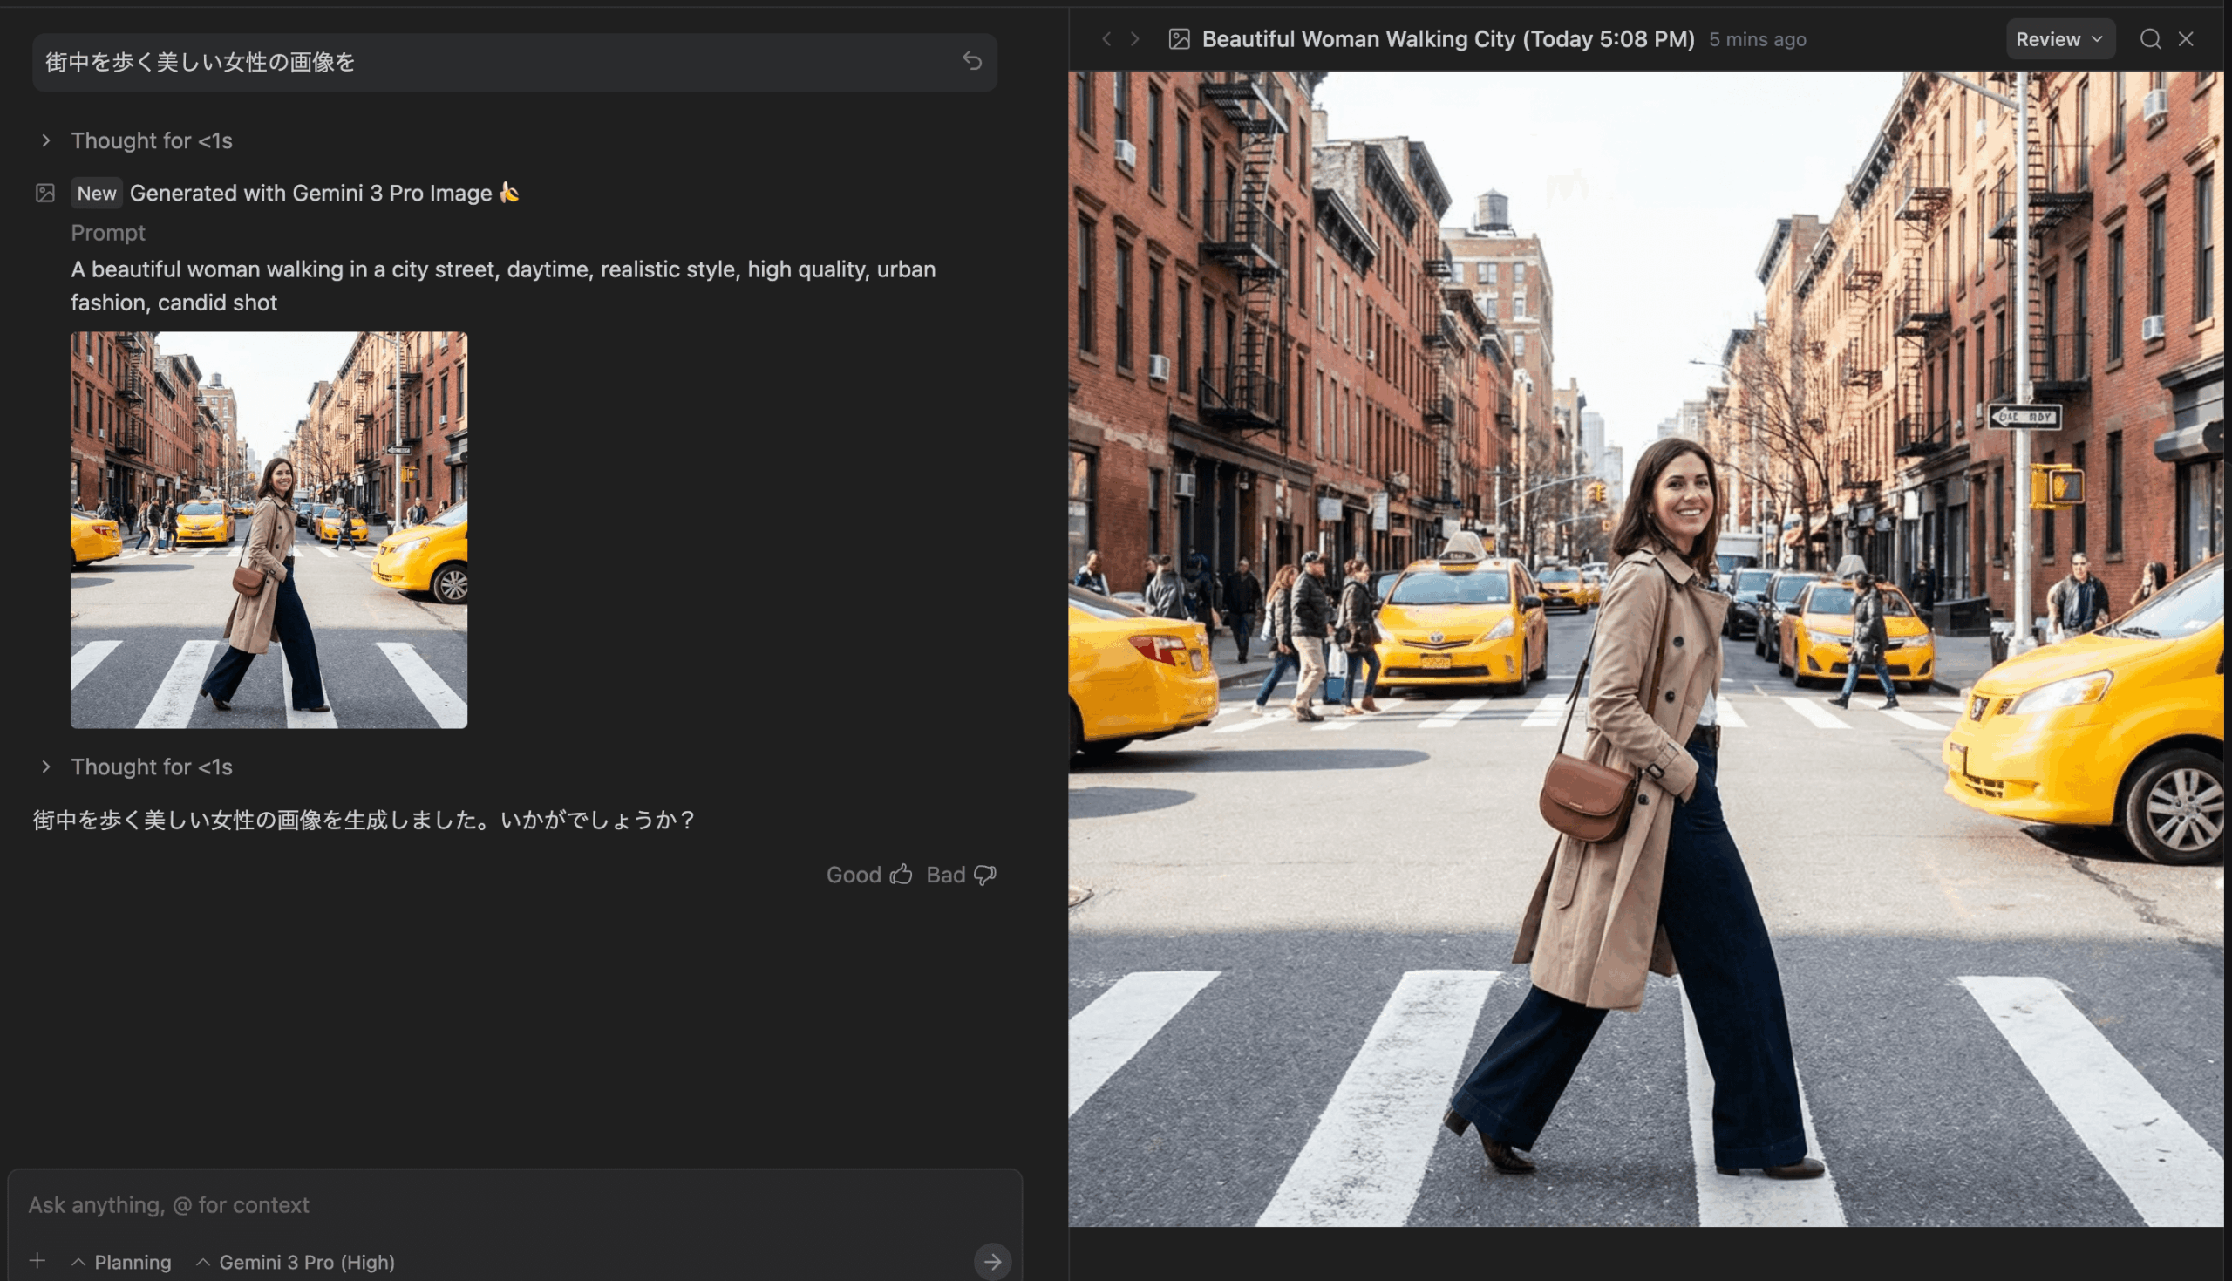Click the New badge on the generation entry
The width and height of the screenshot is (2232, 1281).
(95, 193)
